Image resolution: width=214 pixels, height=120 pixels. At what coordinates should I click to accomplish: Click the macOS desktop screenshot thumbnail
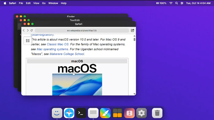(77, 84)
